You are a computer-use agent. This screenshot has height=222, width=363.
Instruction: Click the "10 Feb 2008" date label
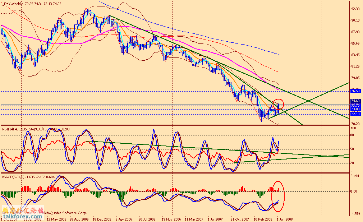coord(263,219)
